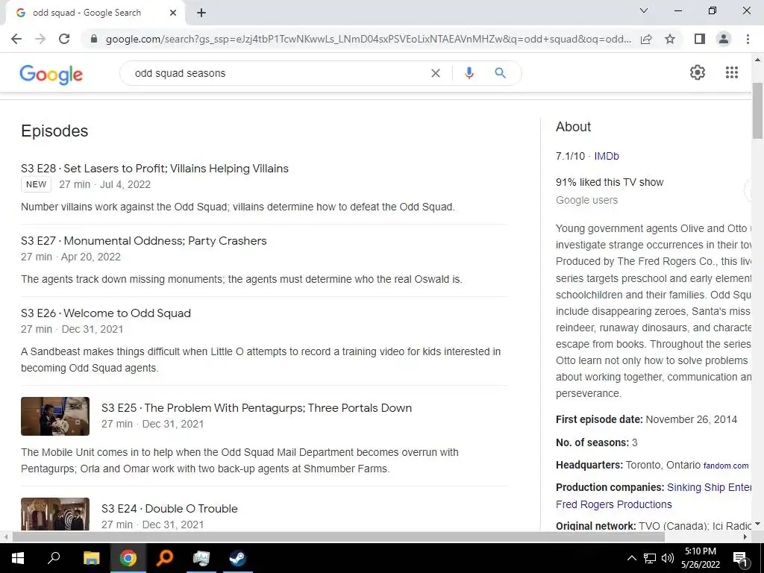Open monitor app icon in taskbar
Image resolution: width=764 pixels, height=573 pixels.
click(x=201, y=558)
